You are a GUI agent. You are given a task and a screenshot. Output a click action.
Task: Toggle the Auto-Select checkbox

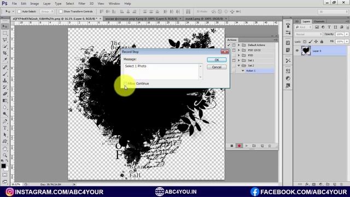point(20,11)
